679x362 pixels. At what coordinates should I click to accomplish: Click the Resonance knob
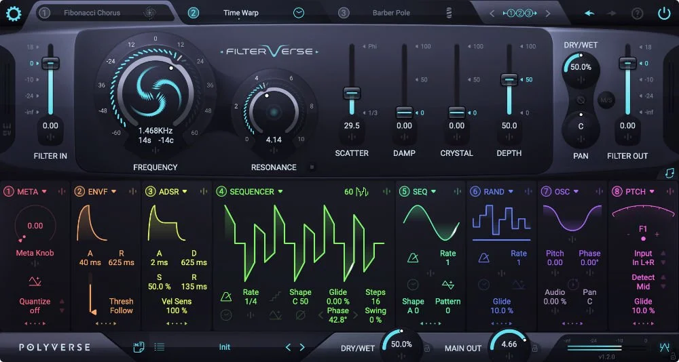coord(274,113)
